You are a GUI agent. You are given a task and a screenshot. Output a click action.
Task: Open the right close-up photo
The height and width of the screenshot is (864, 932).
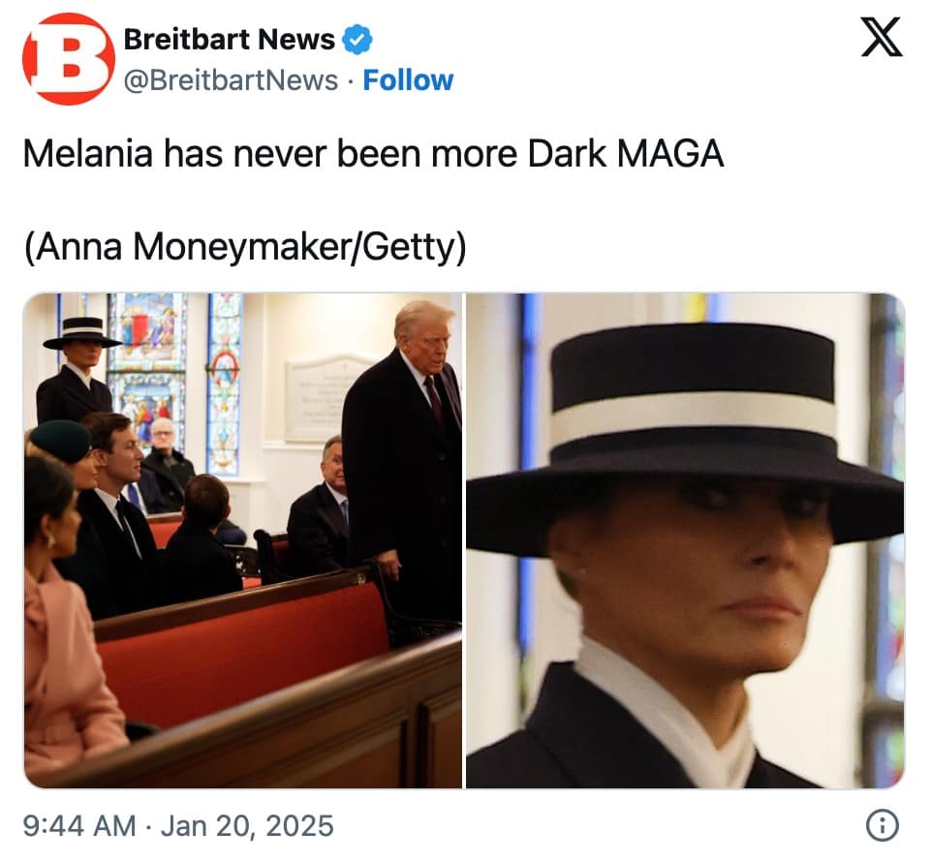685,540
